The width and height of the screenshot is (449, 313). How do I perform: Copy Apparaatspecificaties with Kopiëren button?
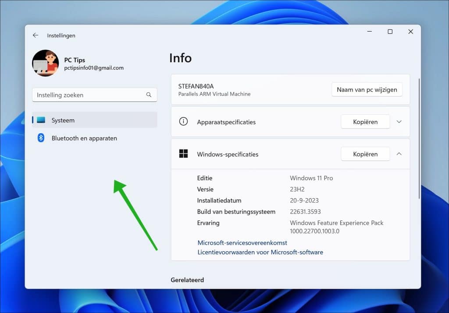point(365,122)
